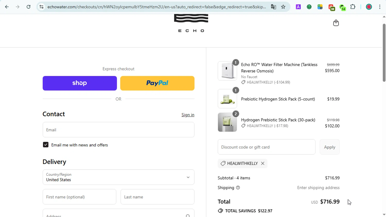Pay with Shop express checkout
The height and width of the screenshot is (217, 386).
(80, 83)
